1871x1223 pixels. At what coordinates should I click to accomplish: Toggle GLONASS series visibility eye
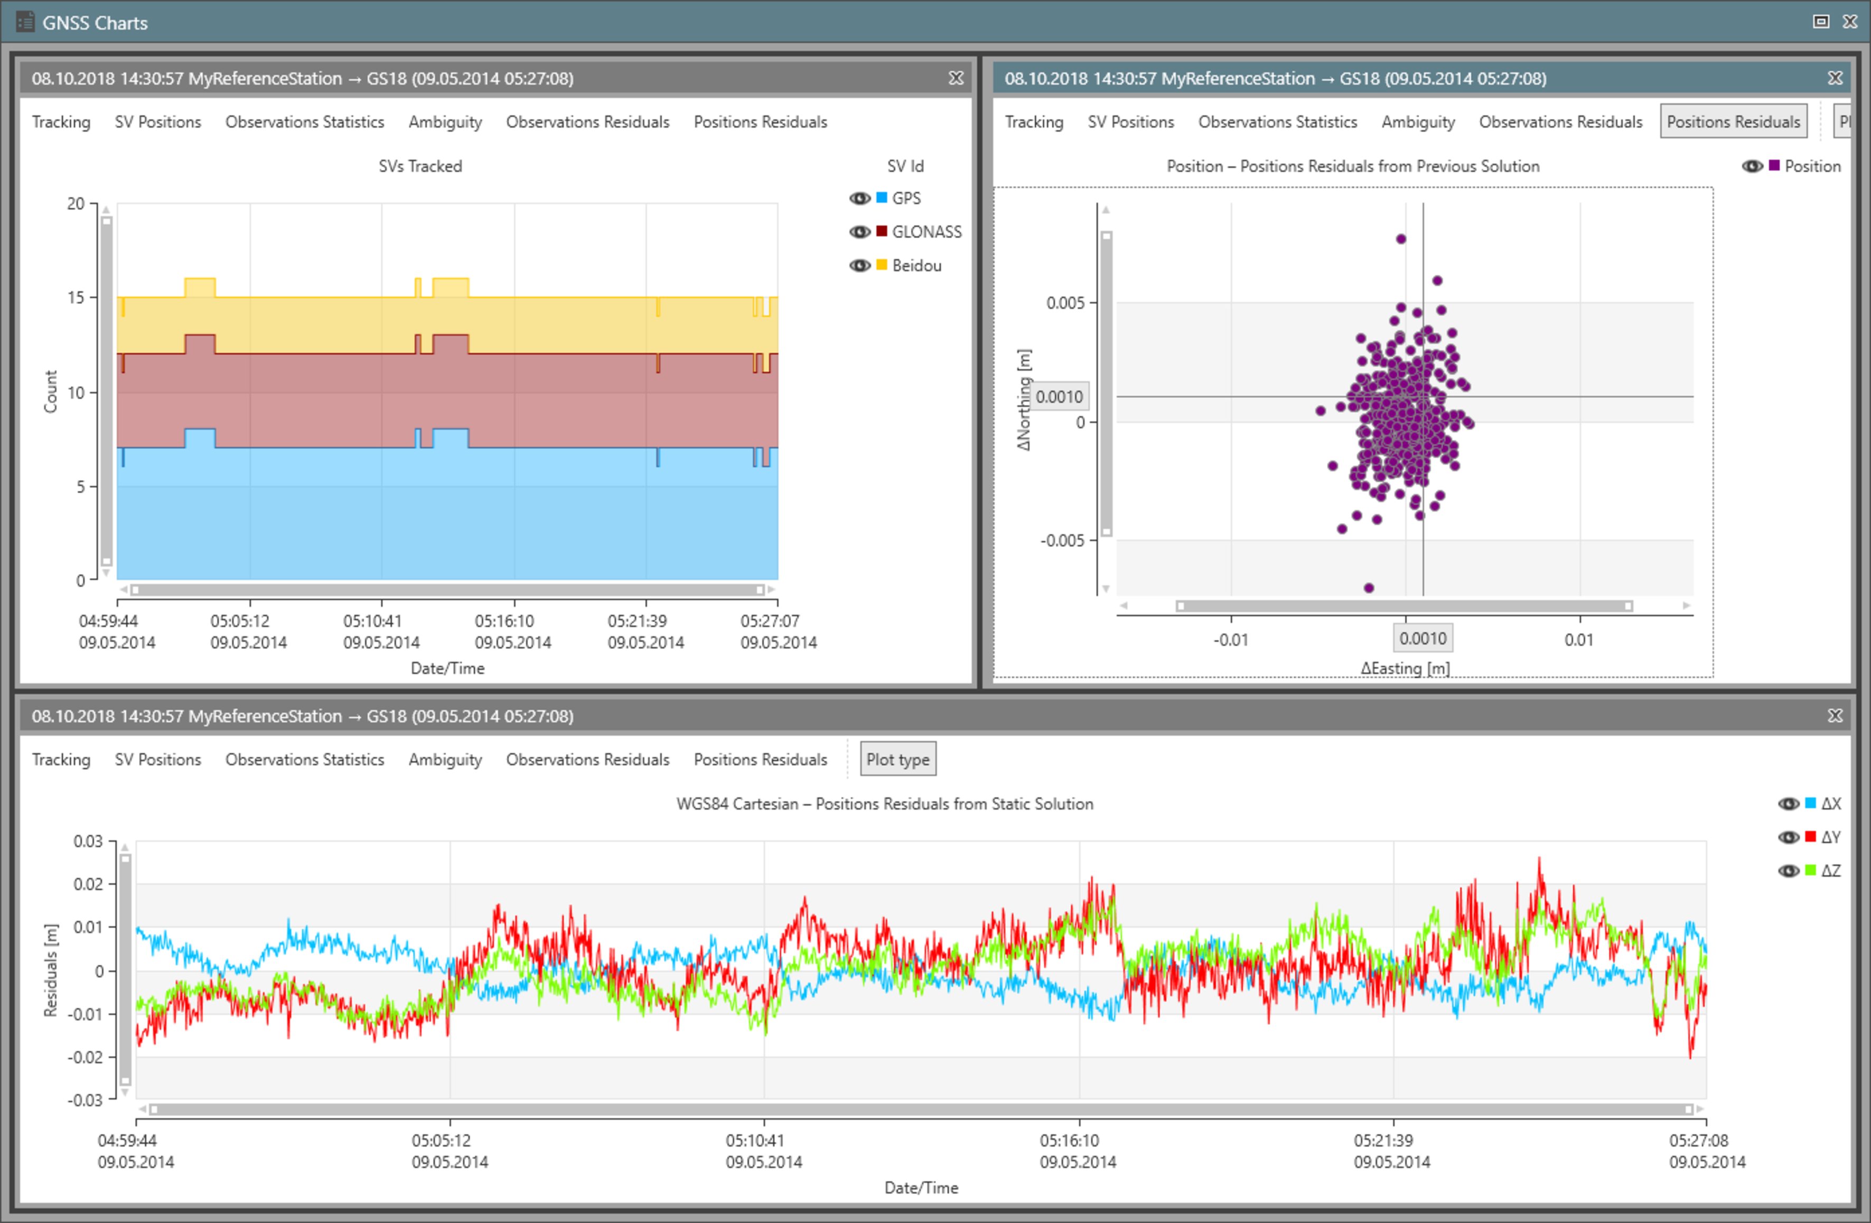pyautogui.click(x=859, y=232)
